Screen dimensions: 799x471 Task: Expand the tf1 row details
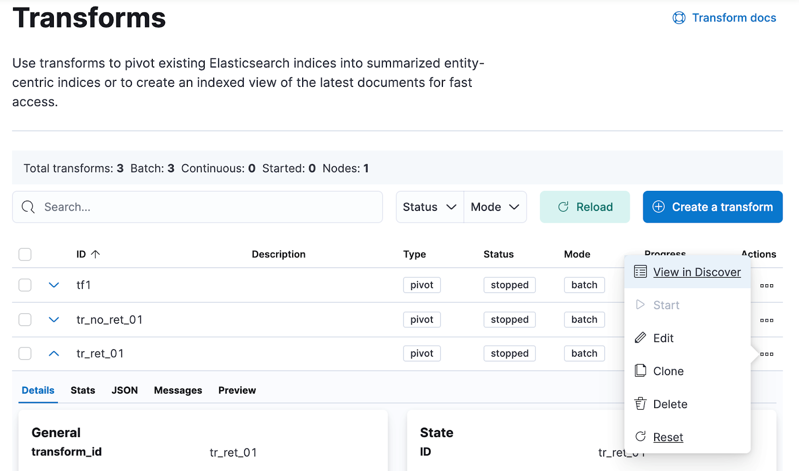pyautogui.click(x=54, y=285)
